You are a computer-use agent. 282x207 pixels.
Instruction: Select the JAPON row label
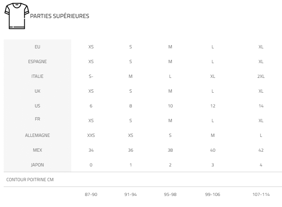[37, 165]
